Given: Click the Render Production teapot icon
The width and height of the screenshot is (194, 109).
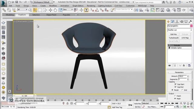Looking at the screenshot, I should [x=184, y=10].
